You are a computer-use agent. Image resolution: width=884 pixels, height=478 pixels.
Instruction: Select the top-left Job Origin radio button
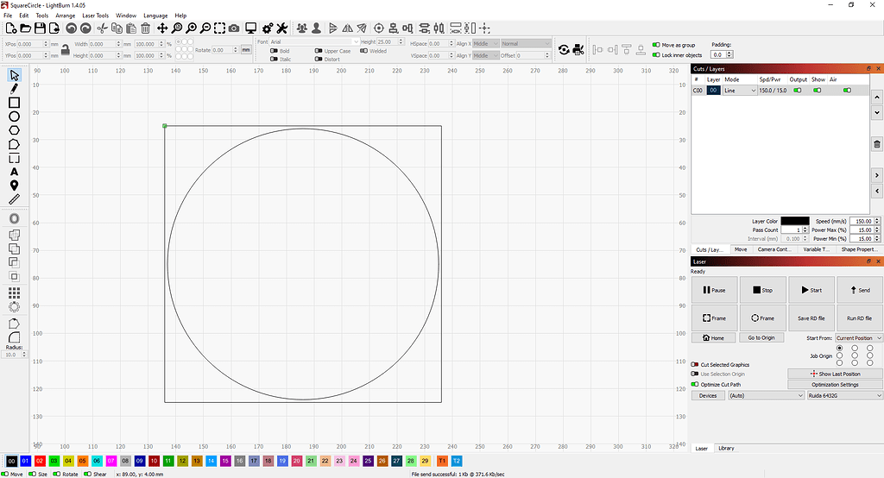(x=839, y=349)
